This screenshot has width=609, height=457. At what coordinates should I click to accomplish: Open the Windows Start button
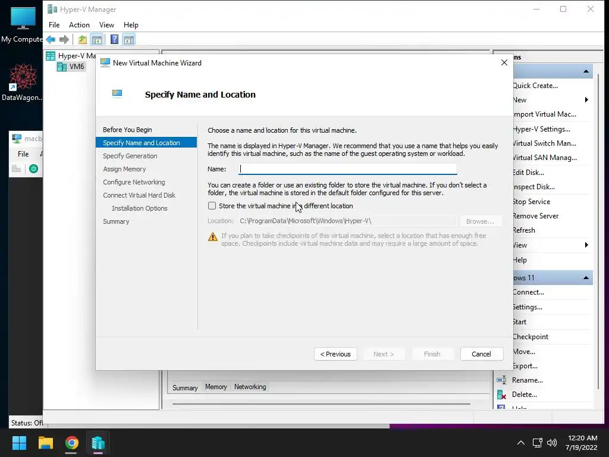click(x=19, y=443)
